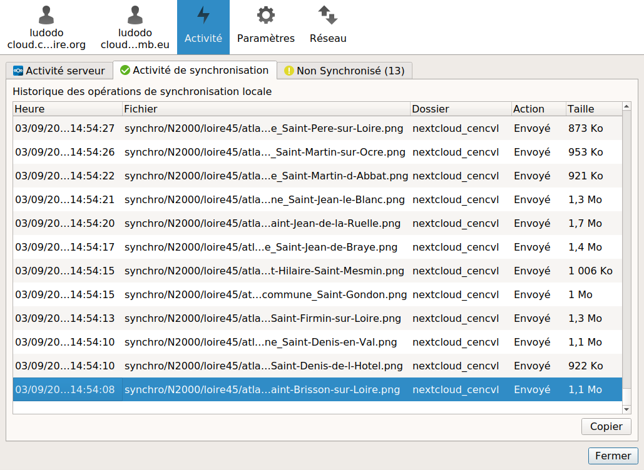The height and width of the screenshot is (470, 644).
Task: Click the Action column header
Action: [538, 109]
